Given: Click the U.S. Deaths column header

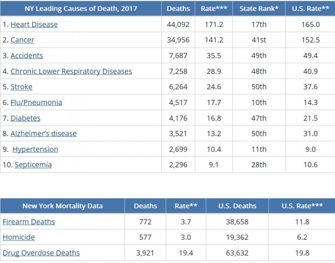Looking at the screenshot, I should pyautogui.click(x=237, y=206).
